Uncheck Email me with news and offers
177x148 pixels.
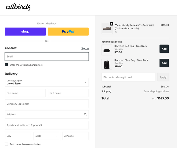pyautogui.click(x=7, y=65)
